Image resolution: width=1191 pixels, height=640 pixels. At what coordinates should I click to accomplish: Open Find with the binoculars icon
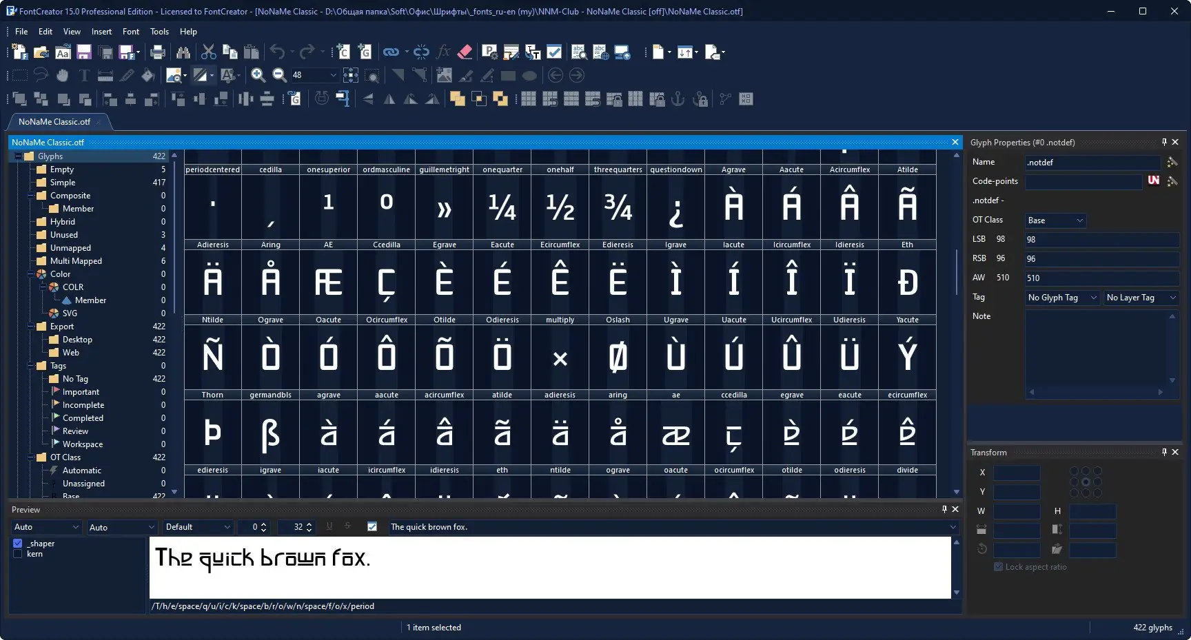click(183, 52)
